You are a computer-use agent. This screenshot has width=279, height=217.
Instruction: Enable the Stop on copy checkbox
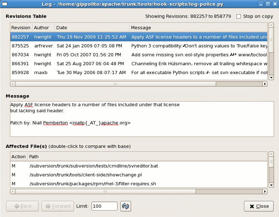pyautogui.click(x=238, y=16)
